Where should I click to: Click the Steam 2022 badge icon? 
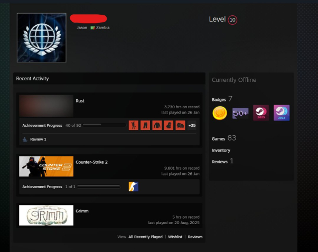tap(282, 113)
